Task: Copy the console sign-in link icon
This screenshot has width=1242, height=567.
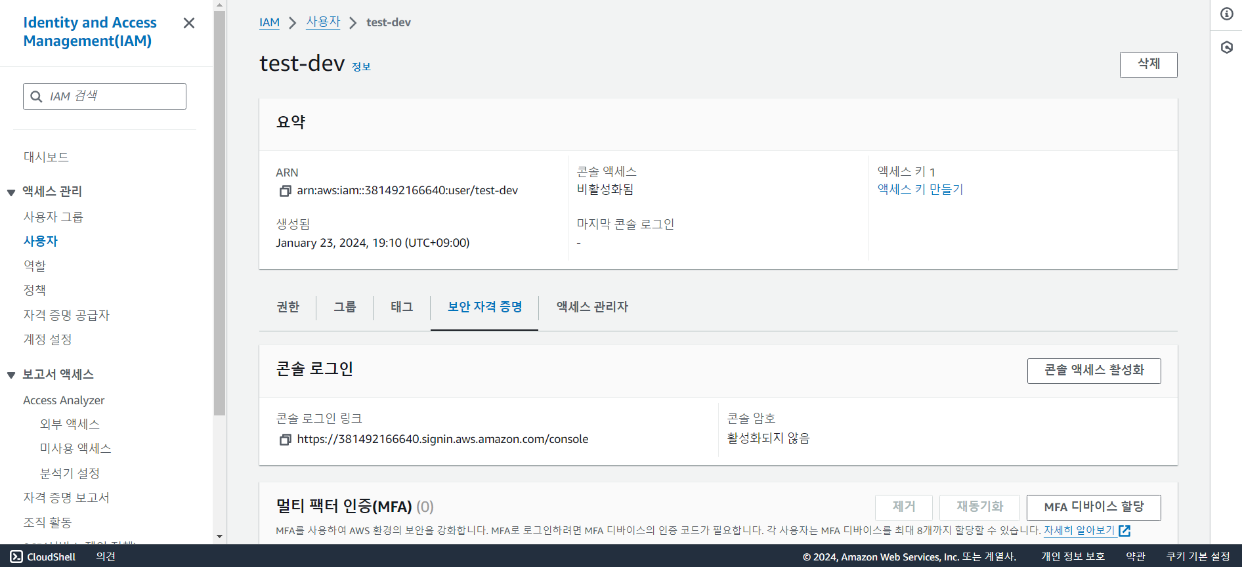Action: click(x=285, y=440)
